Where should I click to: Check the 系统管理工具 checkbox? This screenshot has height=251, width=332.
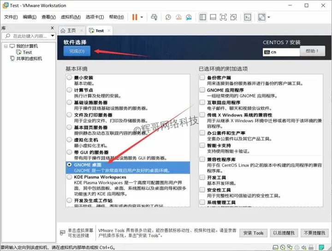coord(202,202)
